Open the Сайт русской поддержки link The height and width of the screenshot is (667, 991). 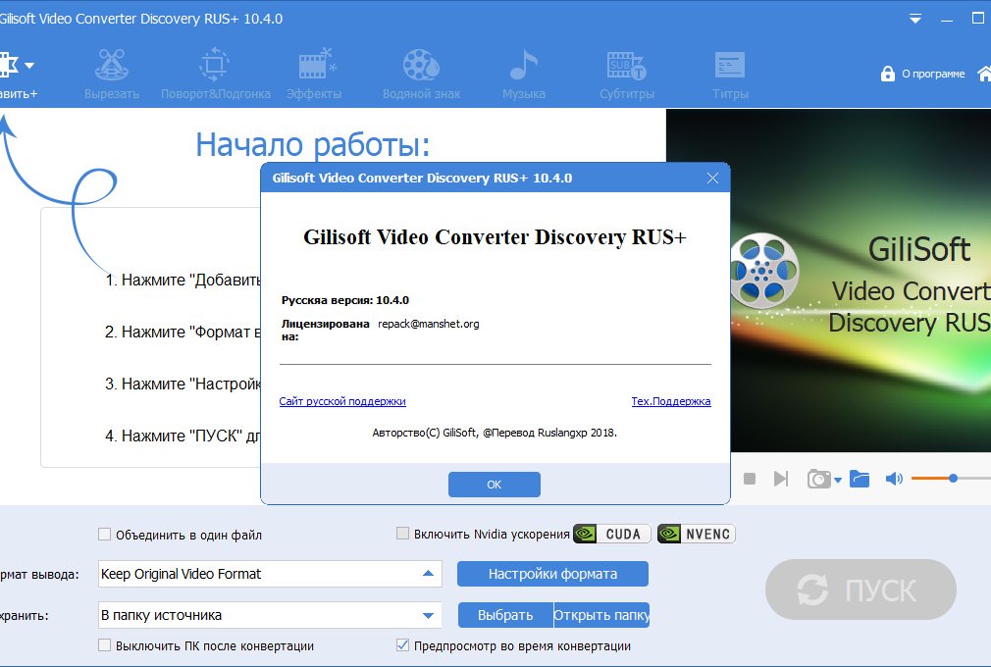[342, 401]
